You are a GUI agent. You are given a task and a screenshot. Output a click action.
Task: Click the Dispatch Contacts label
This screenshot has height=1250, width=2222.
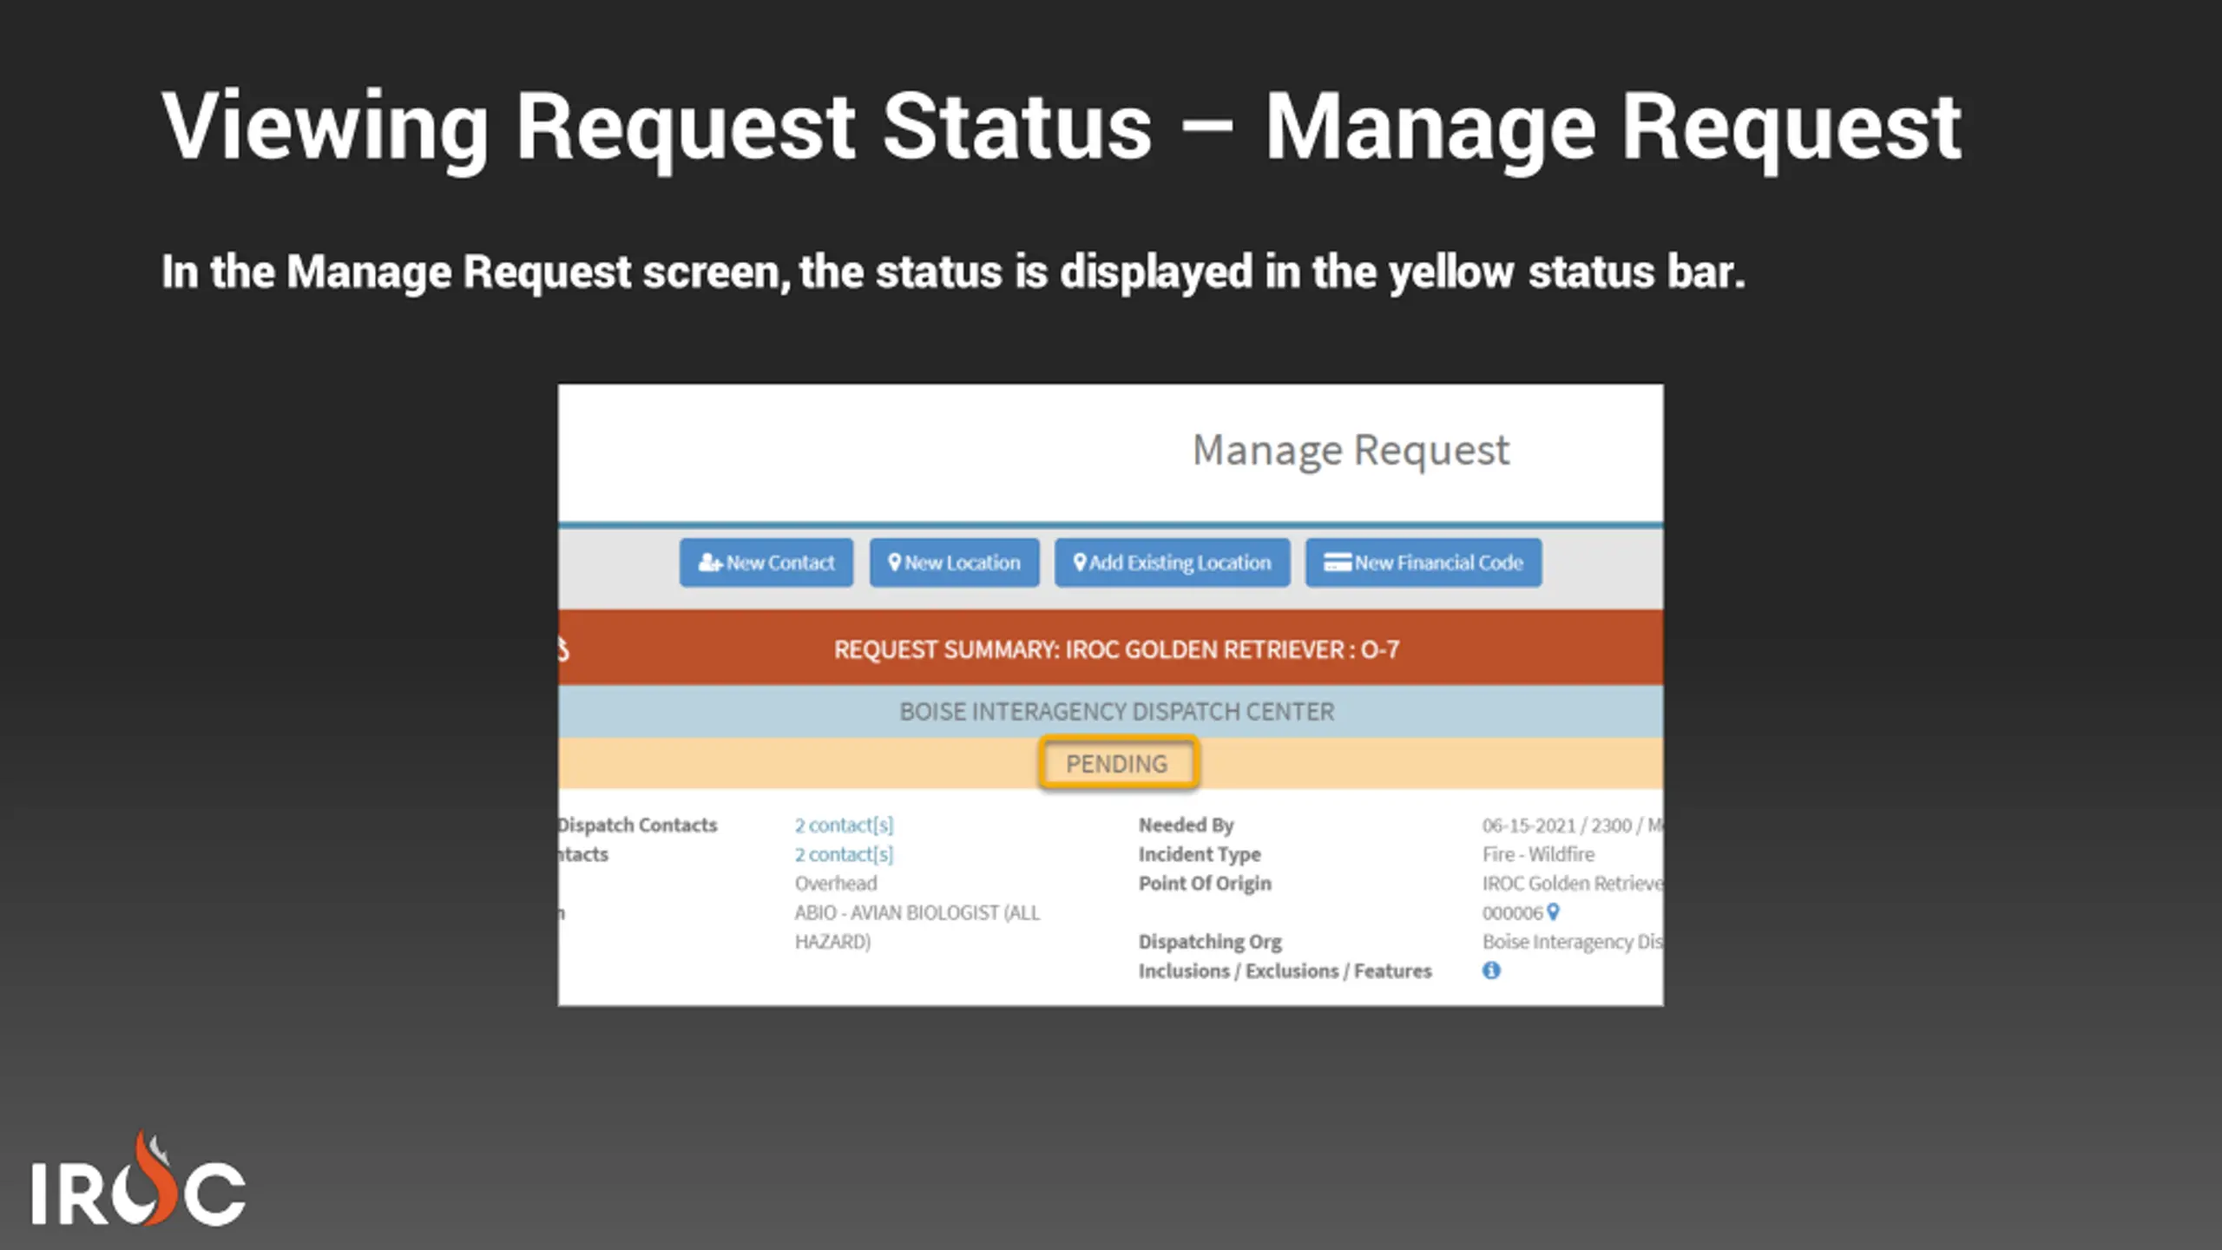point(638,825)
